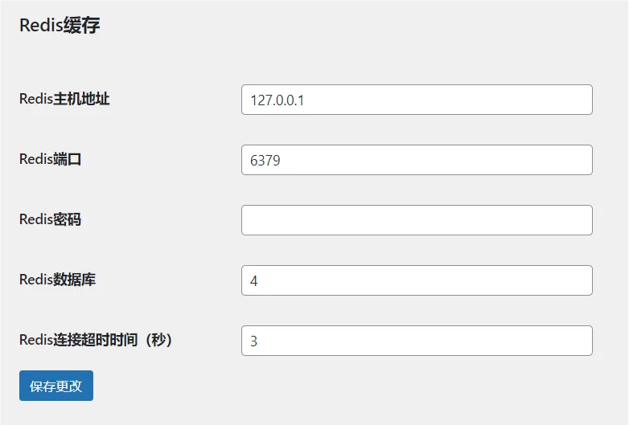629x425 pixels.
Task: Click the Redis端口 label text
Action: pyautogui.click(x=50, y=159)
